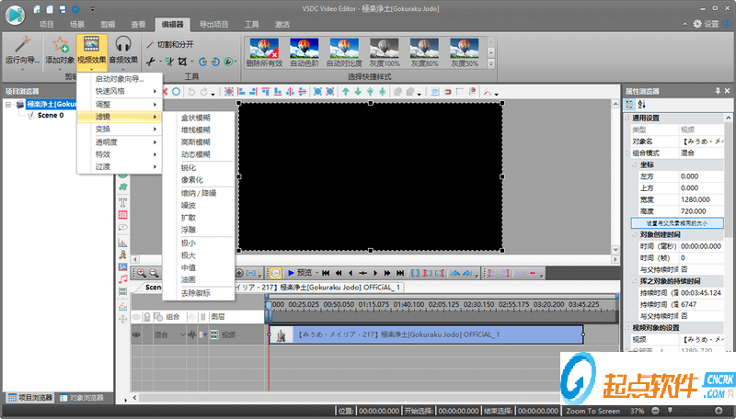The height and width of the screenshot is (419, 736).
Task: Click the 预览 preview play button
Action: [300, 273]
